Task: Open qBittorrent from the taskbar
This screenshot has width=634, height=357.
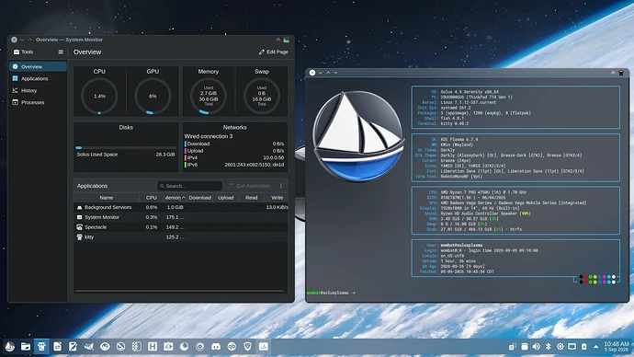Action: 232,347
